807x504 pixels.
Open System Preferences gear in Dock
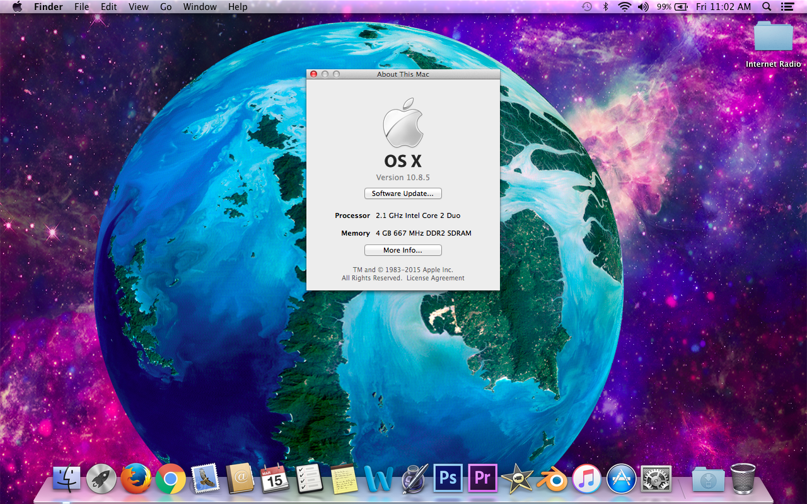pos(656,479)
